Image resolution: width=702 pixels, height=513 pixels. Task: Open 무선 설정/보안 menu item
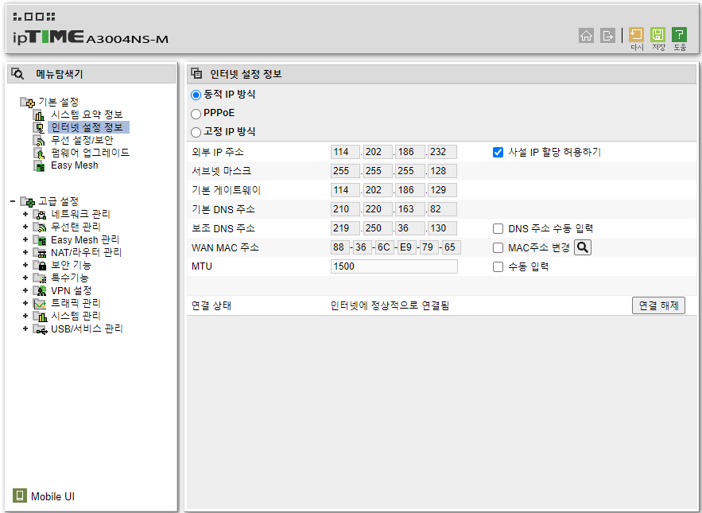82,140
